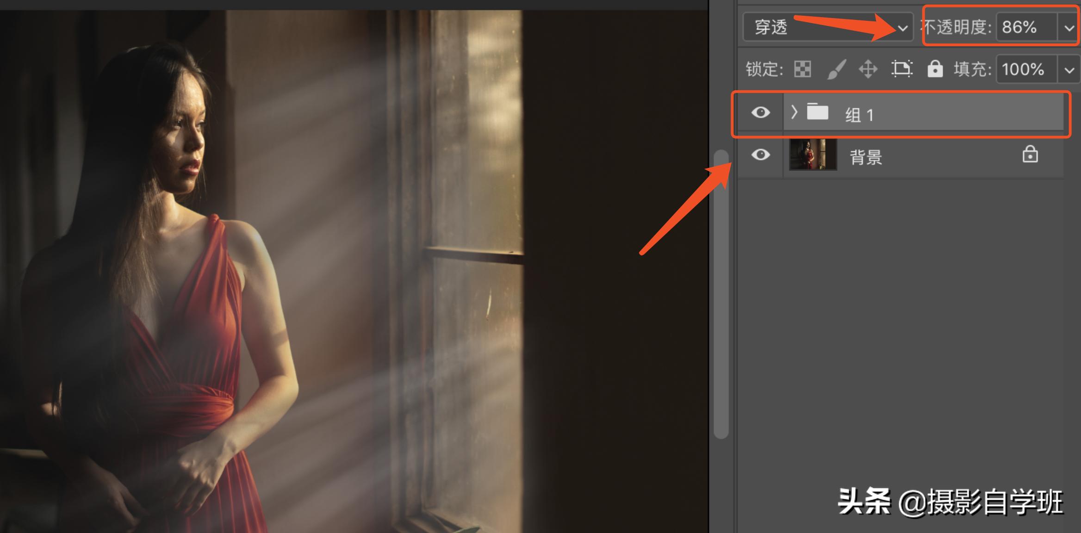Click the prevent artboard auto-nesting lock icon

coord(901,69)
